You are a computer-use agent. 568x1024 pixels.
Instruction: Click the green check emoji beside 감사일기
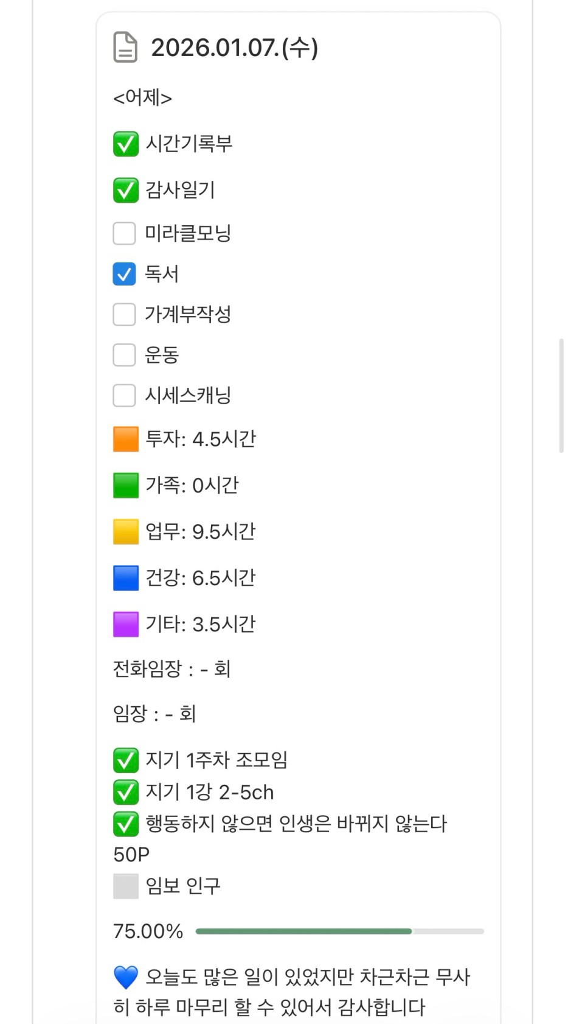click(x=126, y=191)
